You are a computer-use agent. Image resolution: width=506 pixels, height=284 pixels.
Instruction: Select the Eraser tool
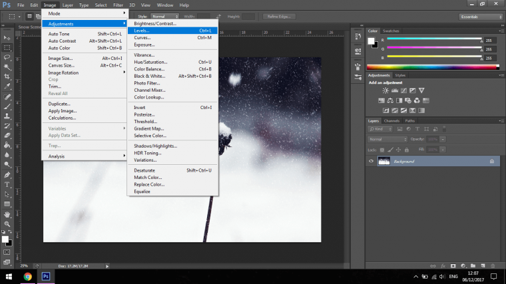coord(7,136)
